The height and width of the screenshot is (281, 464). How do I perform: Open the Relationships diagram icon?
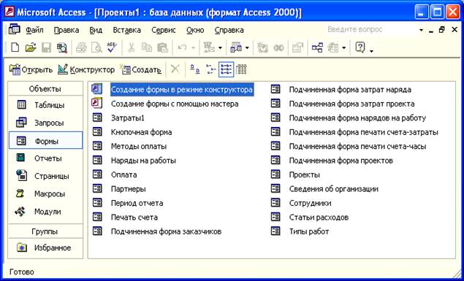coord(317,47)
